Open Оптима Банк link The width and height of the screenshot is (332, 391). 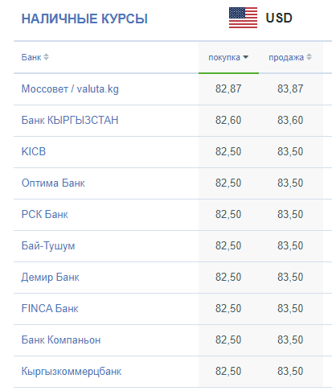tap(53, 183)
